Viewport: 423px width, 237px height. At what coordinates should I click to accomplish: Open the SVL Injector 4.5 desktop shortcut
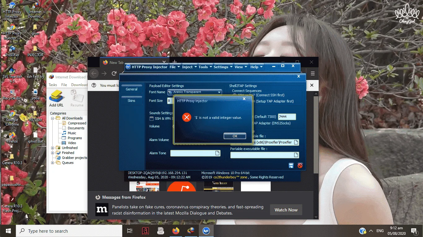point(12,75)
